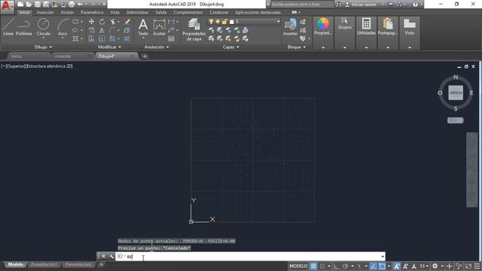The image size is (482, 271).
Task: Toggle layer on/off lightbulb icon
Action: point(211,22)
